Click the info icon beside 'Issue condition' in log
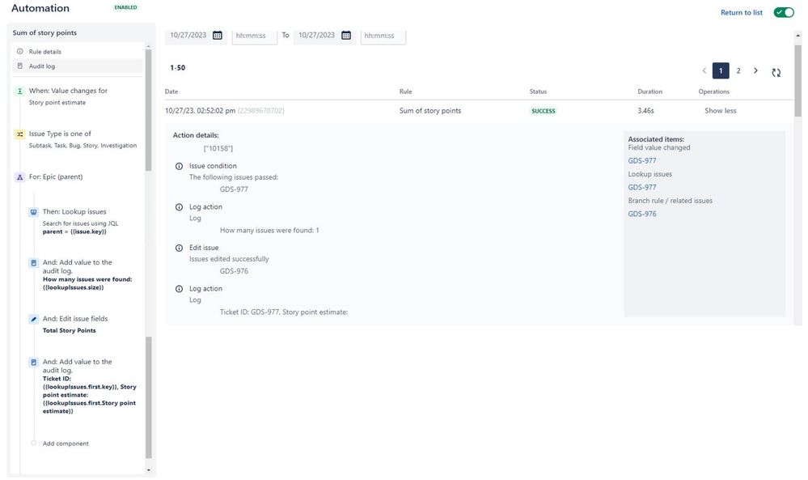808x480 pixels. [x=179, y=165]
